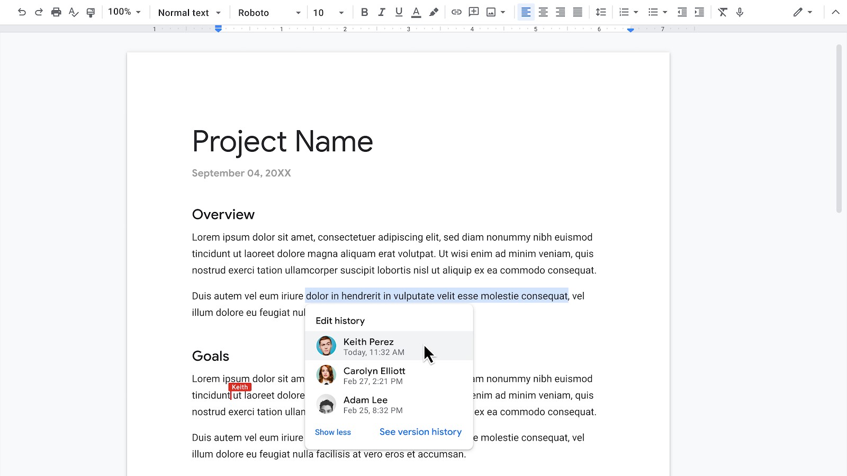The image size is (847, 476).
Task: Click 'Today, 11:32 AM' timestamp
Action: click(x=374, y=352)
